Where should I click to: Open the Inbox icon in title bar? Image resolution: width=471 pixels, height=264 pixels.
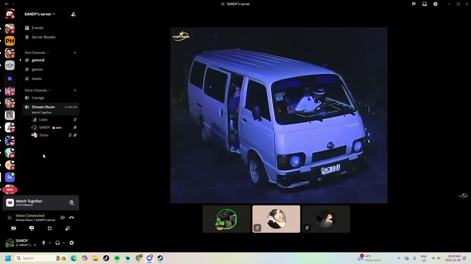[x=425, y=4]
